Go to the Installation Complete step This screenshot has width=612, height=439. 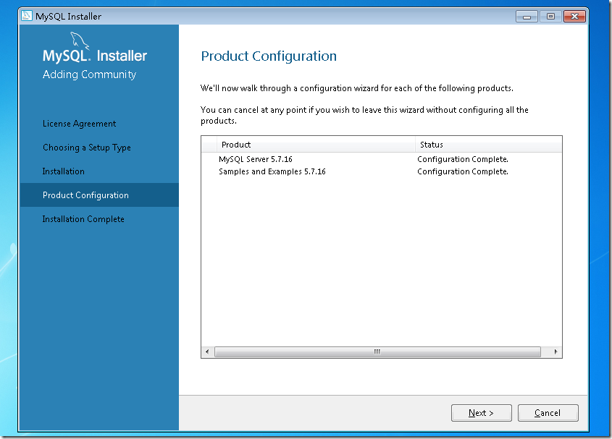point(83,219)
